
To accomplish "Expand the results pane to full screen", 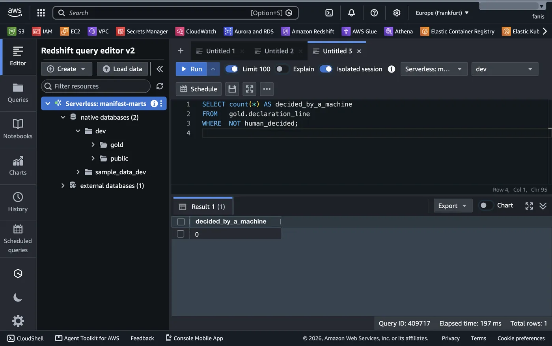I will click(x=529, y=206).
